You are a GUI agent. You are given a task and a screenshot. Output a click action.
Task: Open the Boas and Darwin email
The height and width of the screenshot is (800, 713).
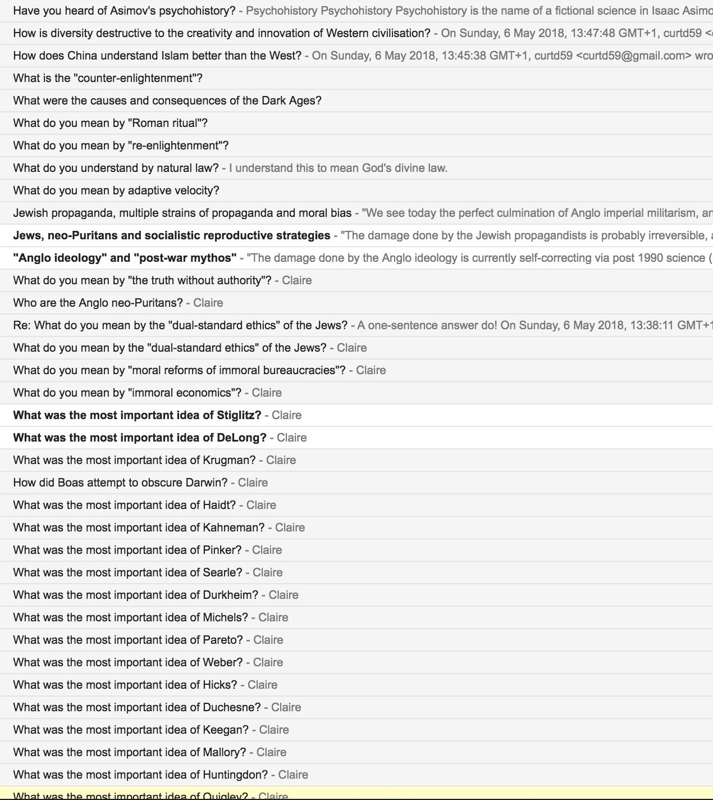(120, 483)
